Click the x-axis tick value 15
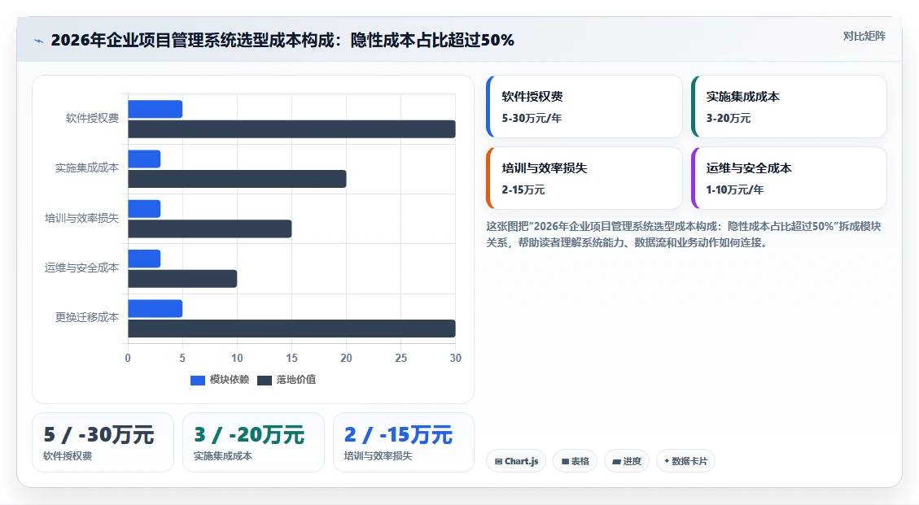 point(292,358)
